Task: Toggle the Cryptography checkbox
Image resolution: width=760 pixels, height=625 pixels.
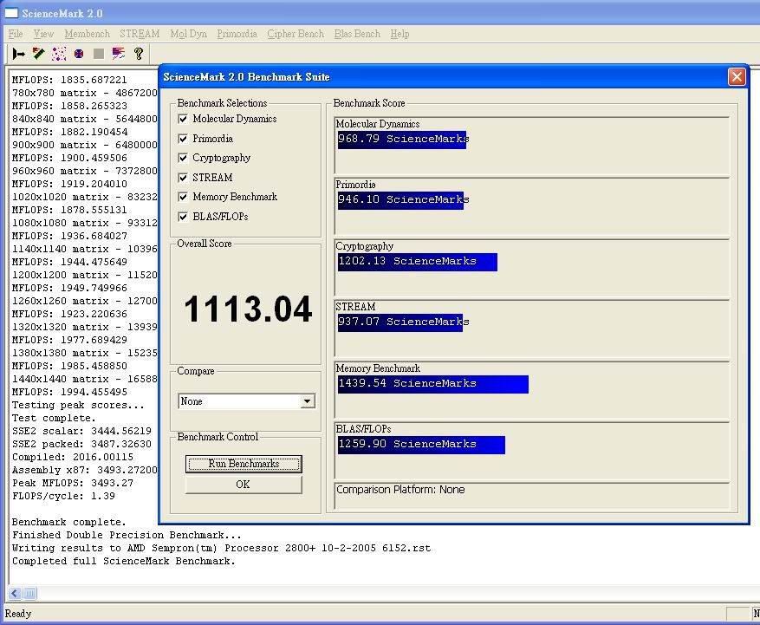Action: coord(183,158)
